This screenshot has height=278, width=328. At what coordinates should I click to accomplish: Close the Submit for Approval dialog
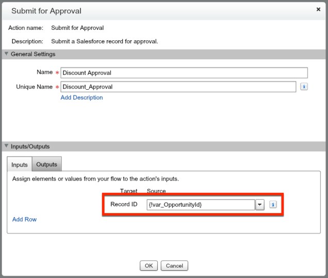tap(318, 10)
